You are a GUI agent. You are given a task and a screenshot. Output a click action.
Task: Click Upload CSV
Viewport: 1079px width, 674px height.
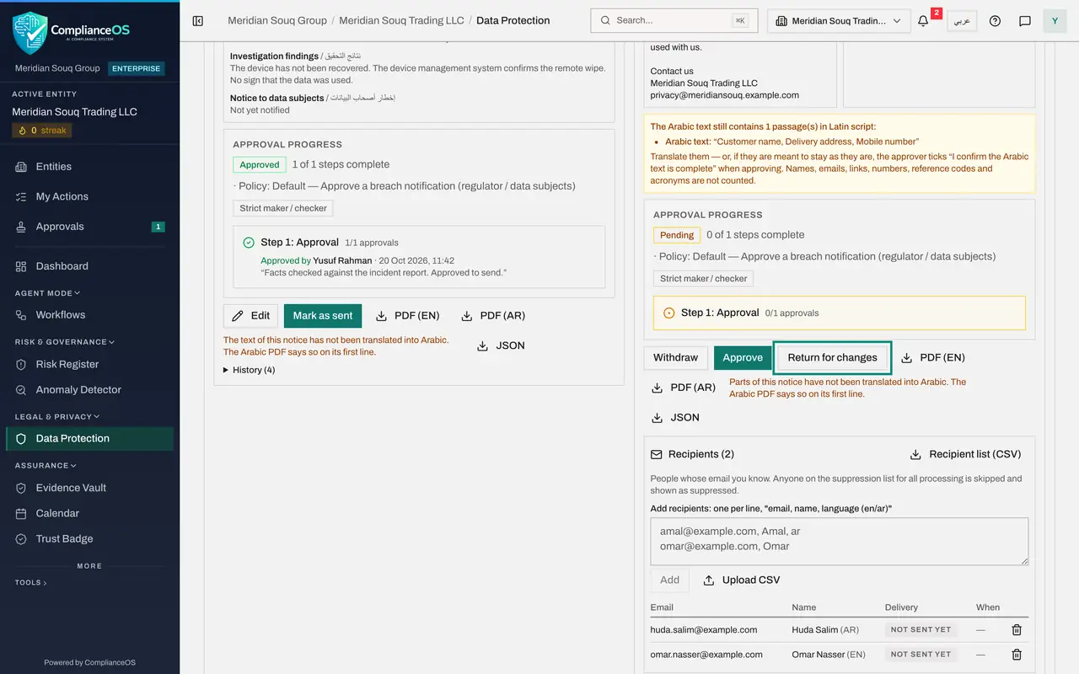coord(741,580)
